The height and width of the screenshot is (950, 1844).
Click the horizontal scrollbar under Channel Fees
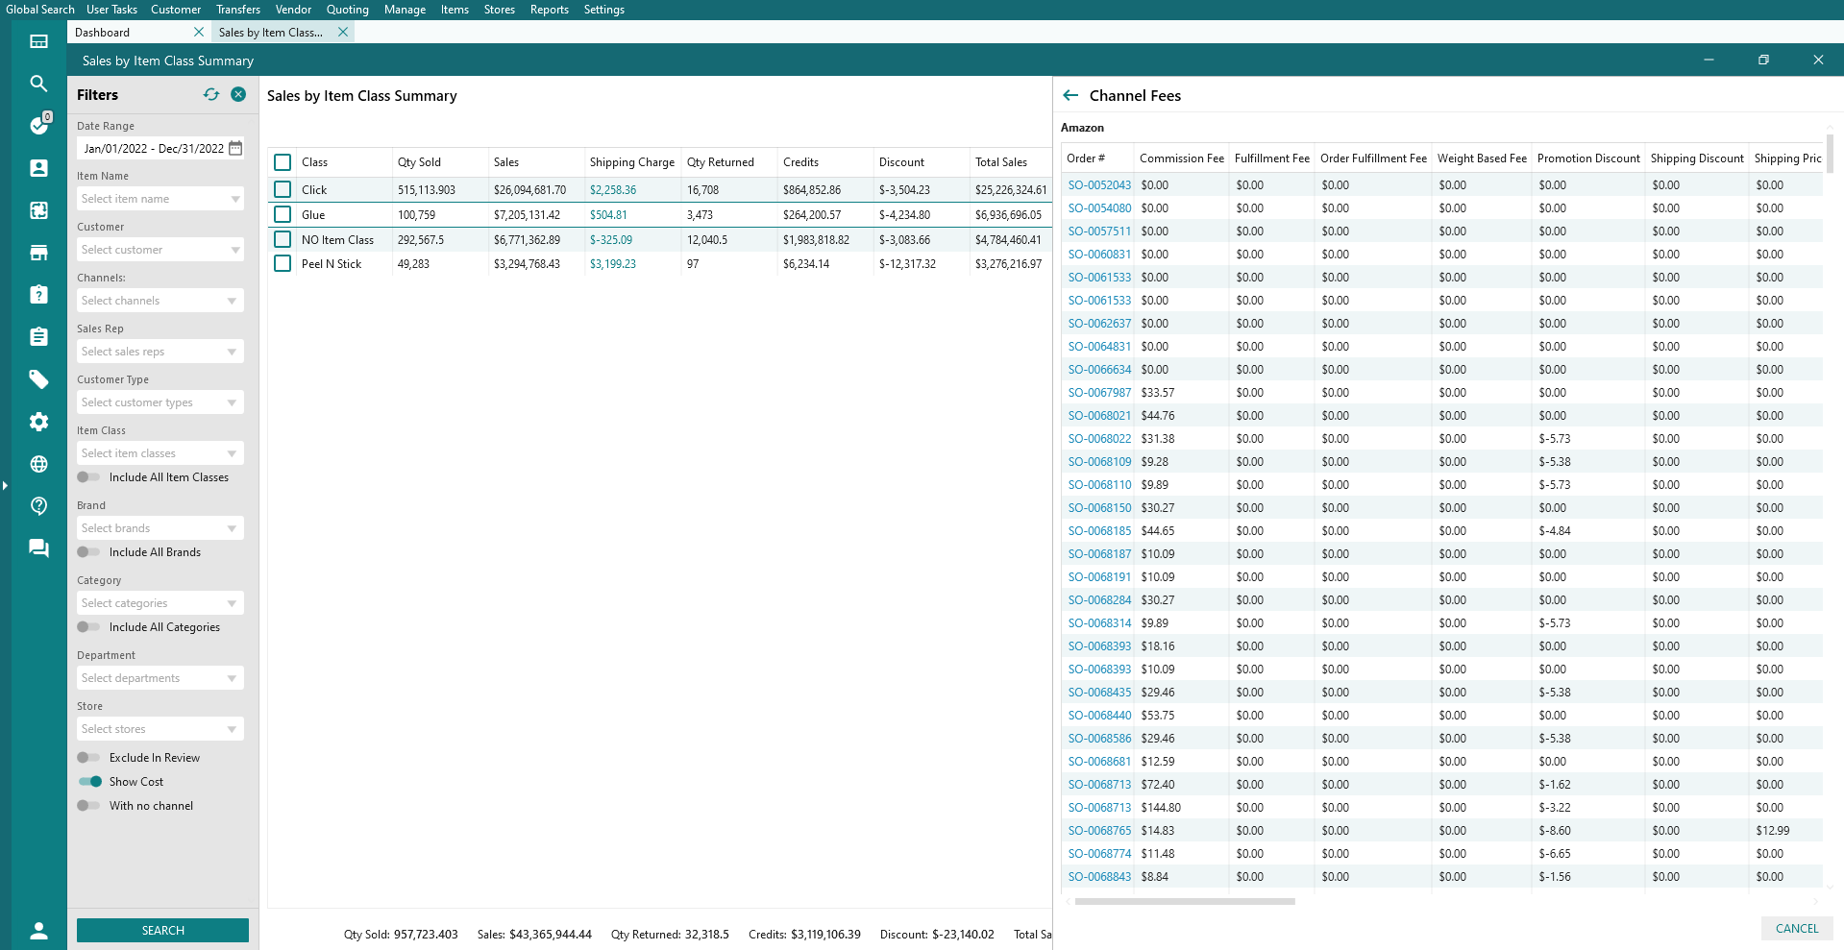1185,901
